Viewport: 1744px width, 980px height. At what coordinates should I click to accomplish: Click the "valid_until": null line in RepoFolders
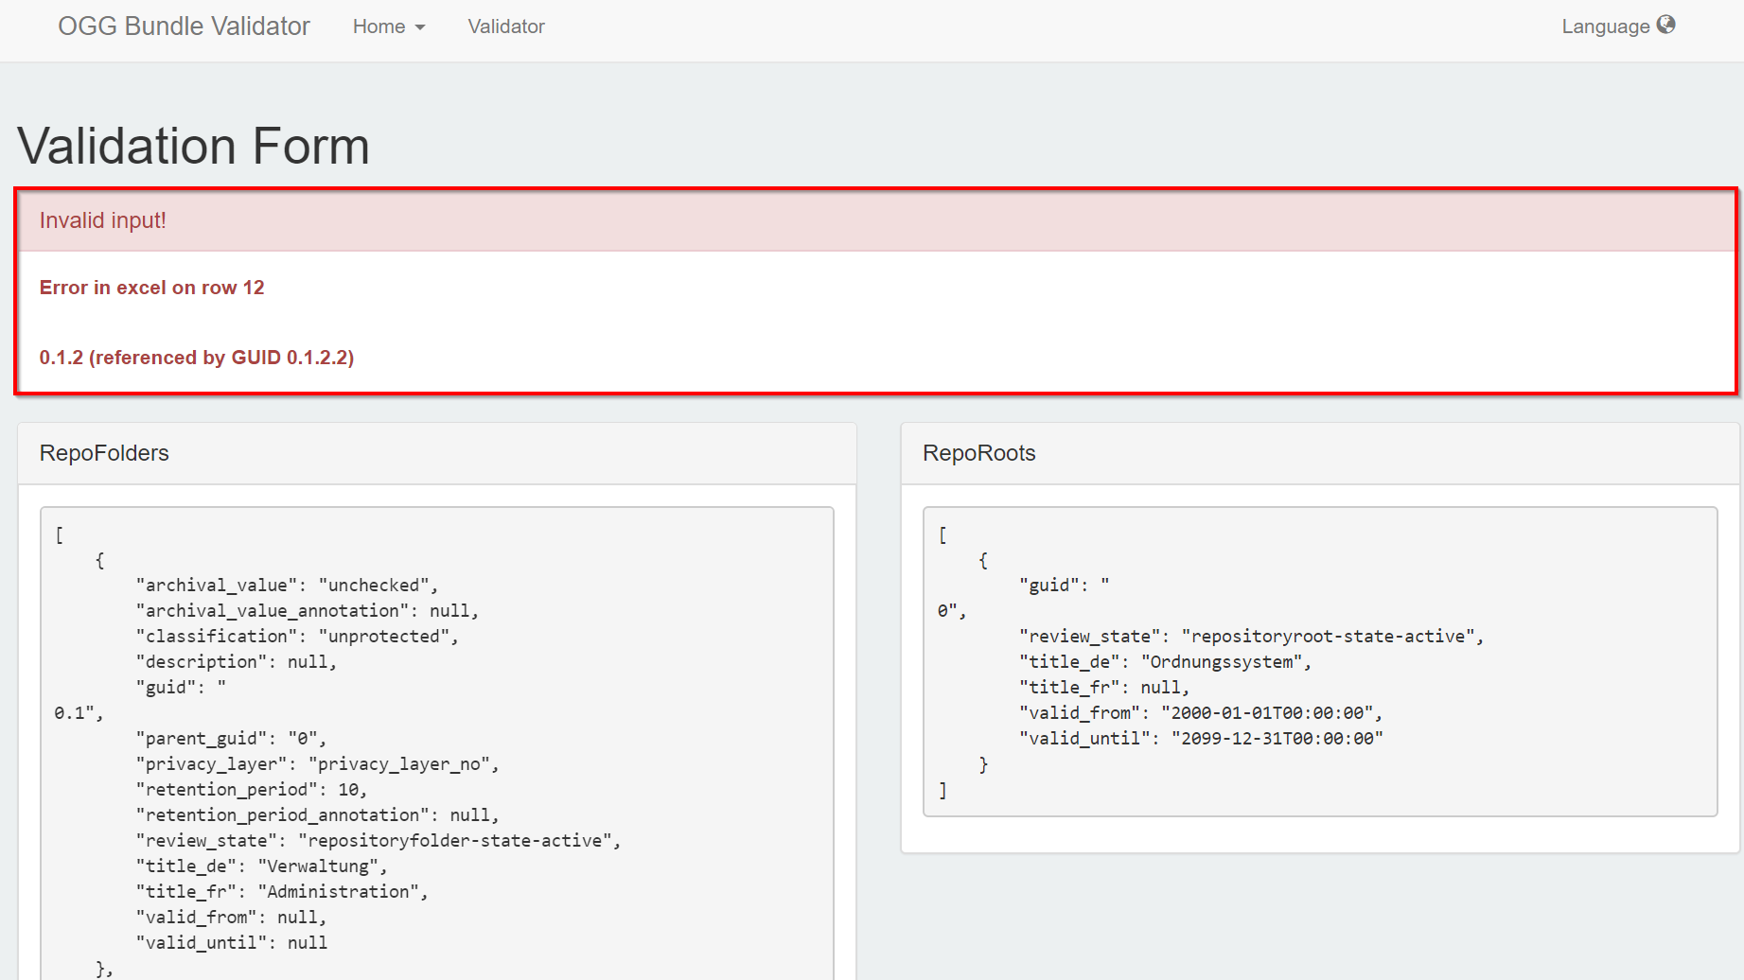pyautogui.click(x=232, y=943)
